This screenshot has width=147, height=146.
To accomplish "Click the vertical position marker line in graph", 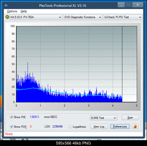I will tap(122, 64).
